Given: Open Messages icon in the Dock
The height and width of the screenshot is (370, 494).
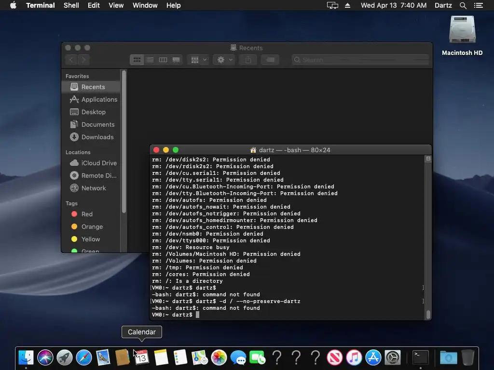Looking at the screenshot, I should click(238, 357).
